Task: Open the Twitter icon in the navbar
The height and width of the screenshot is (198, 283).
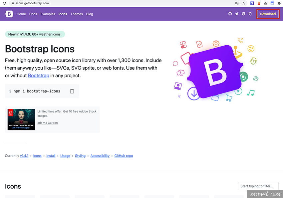Action: pos(237,14)
